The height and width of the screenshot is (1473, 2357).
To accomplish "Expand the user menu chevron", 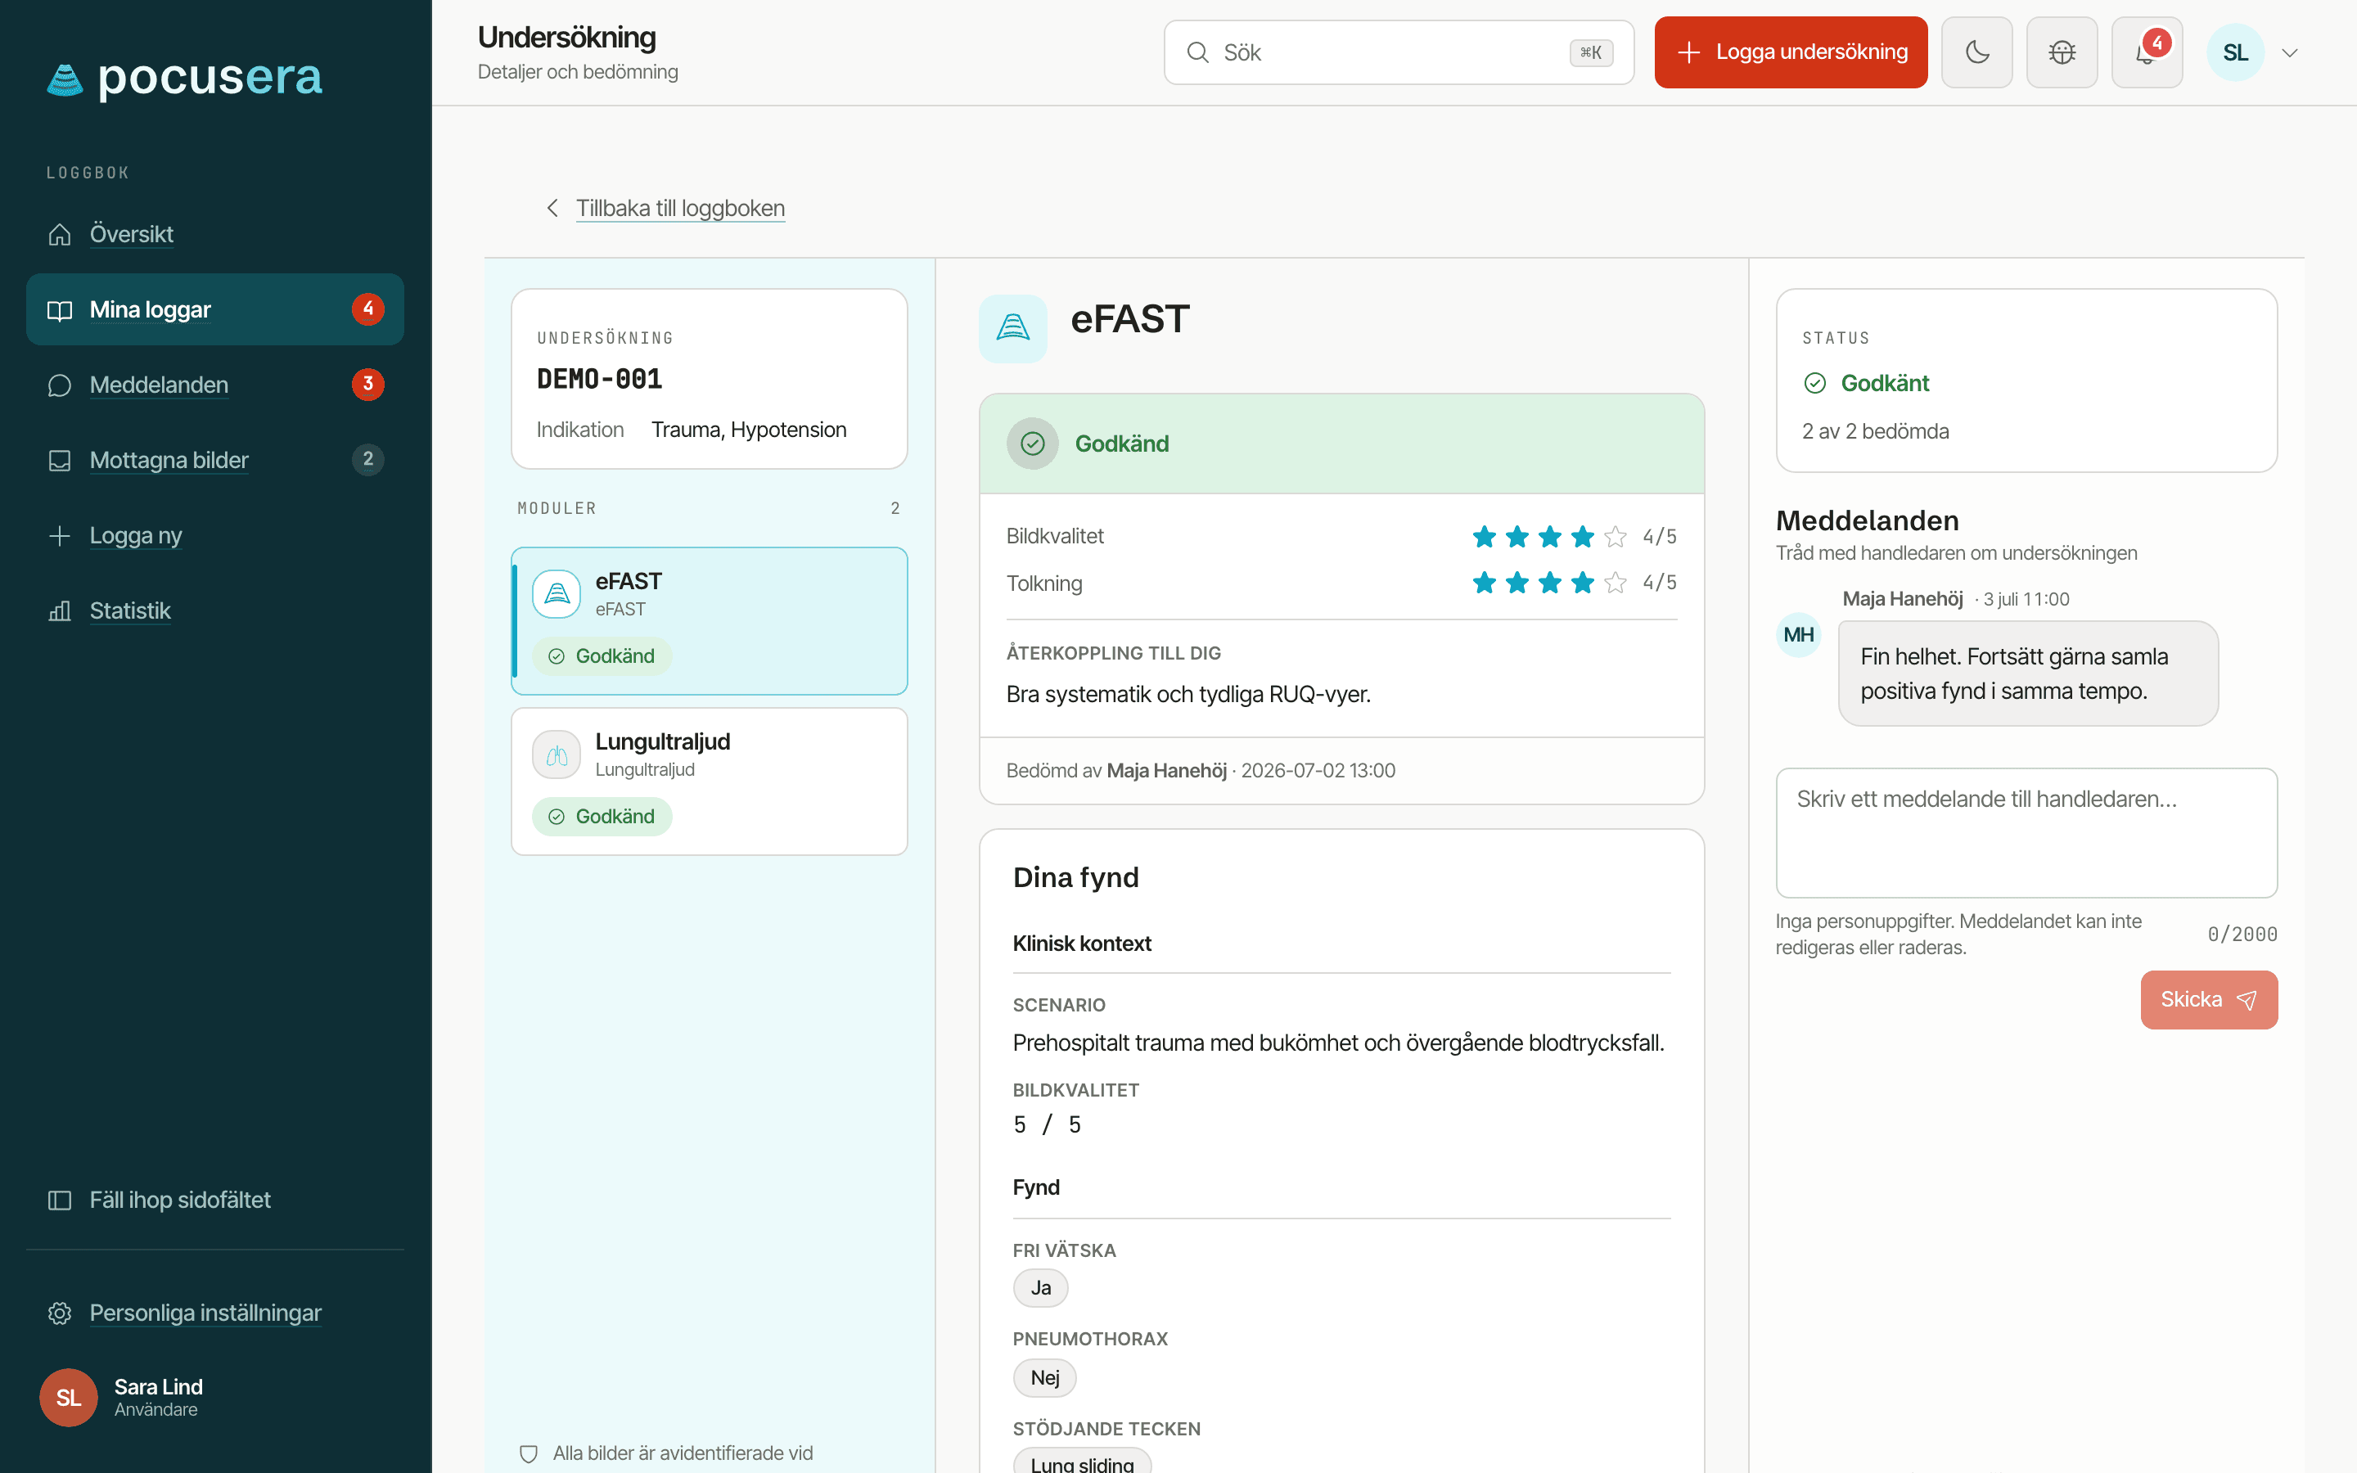I will [2290, 52].
